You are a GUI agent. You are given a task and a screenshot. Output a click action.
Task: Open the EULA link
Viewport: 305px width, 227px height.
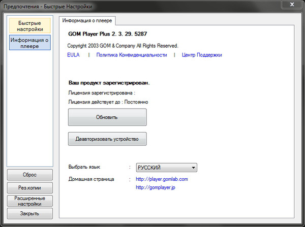coord(73,55)
